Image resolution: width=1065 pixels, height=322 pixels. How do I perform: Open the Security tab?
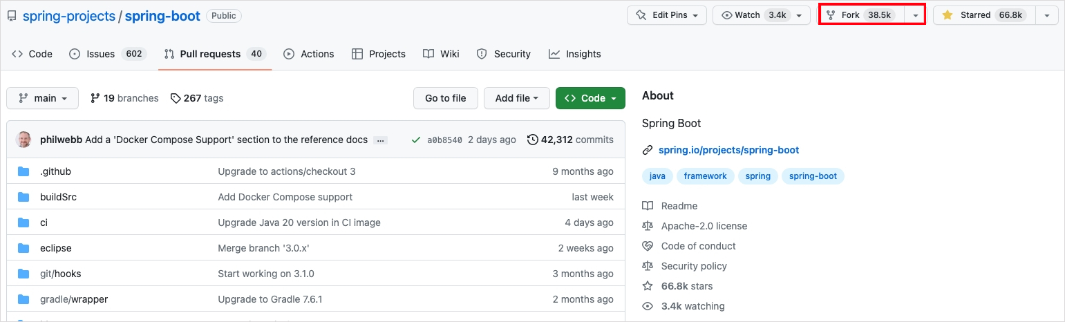point(504,54)
